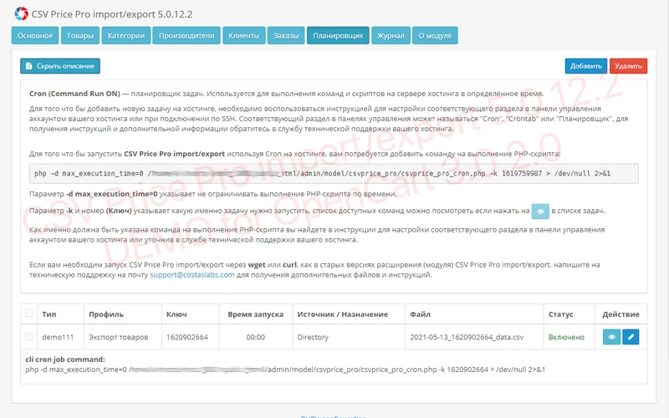Click the Профиль column header

(x=106, y=314)
